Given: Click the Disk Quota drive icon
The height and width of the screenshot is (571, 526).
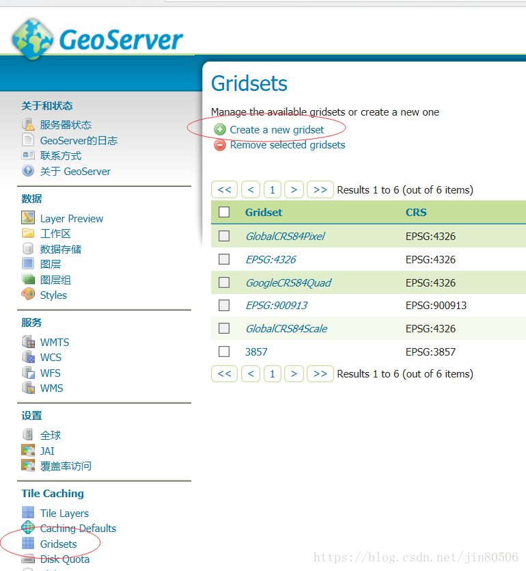Looking at the screenshot, I should point(28,558).
